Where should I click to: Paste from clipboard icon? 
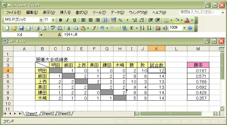point(83,28)
